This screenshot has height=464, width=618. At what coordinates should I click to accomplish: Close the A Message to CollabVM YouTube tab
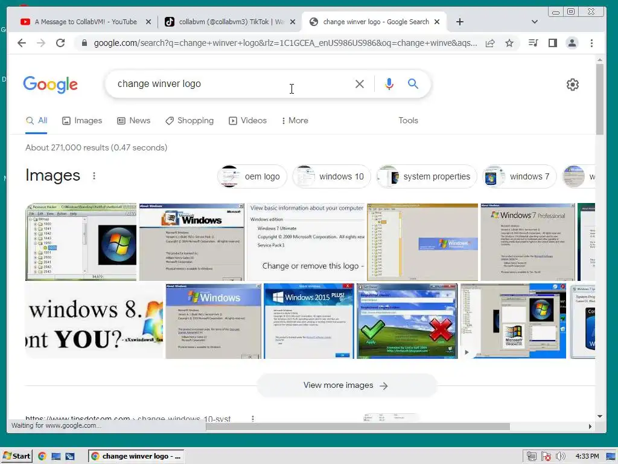[148, 22]
